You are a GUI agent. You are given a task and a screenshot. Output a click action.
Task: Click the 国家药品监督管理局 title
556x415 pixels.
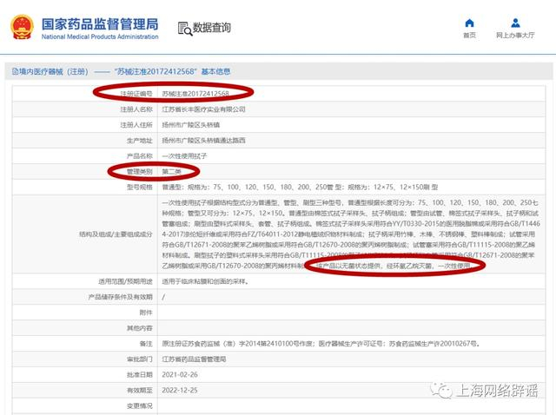(x=100, y=24)
